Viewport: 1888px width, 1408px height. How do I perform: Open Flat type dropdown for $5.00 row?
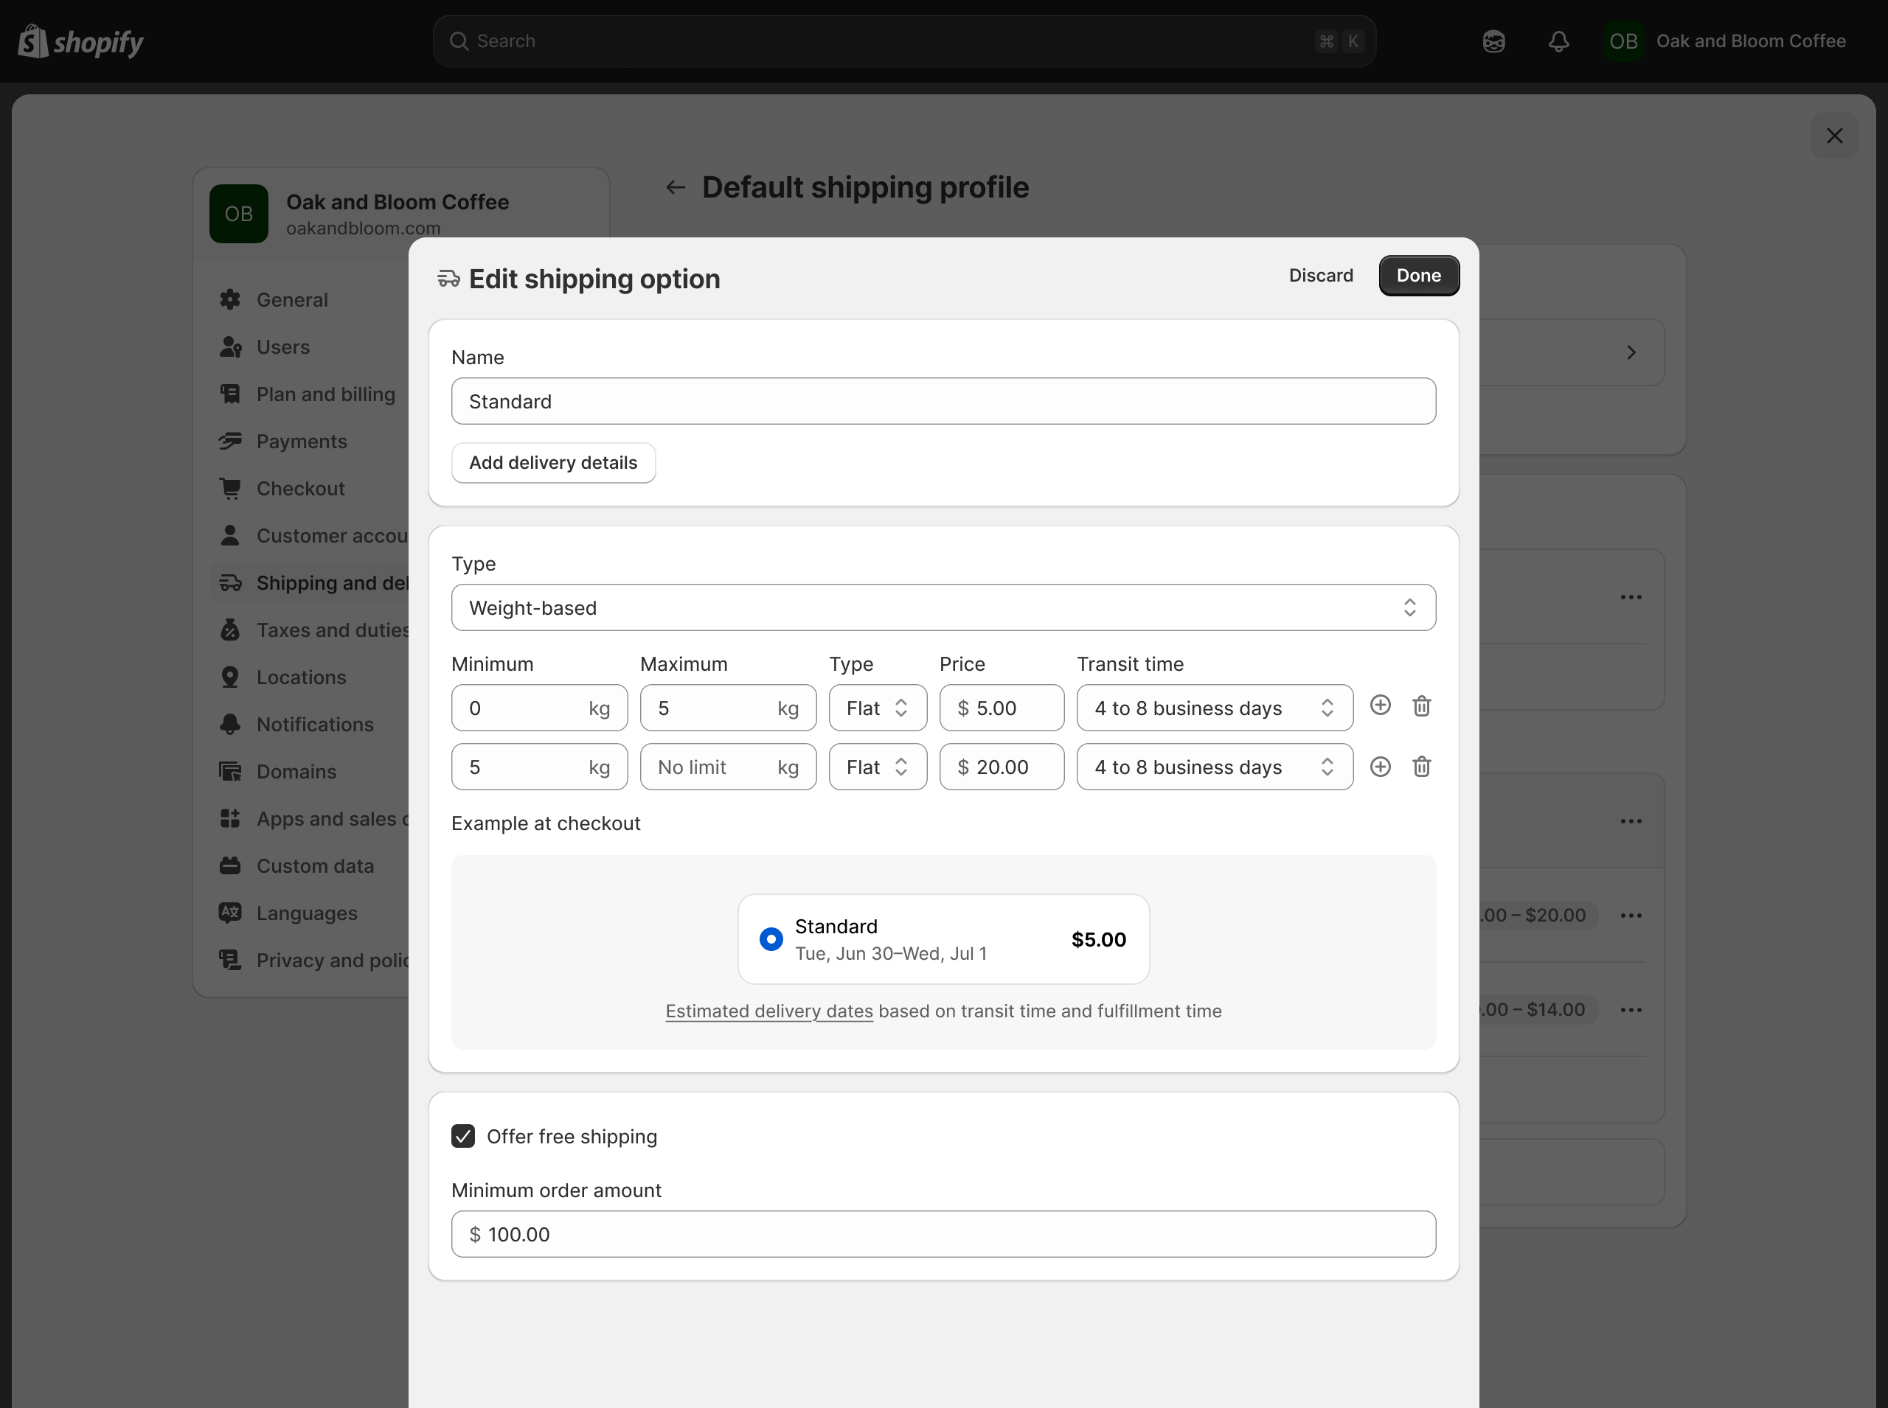point(878,708)
